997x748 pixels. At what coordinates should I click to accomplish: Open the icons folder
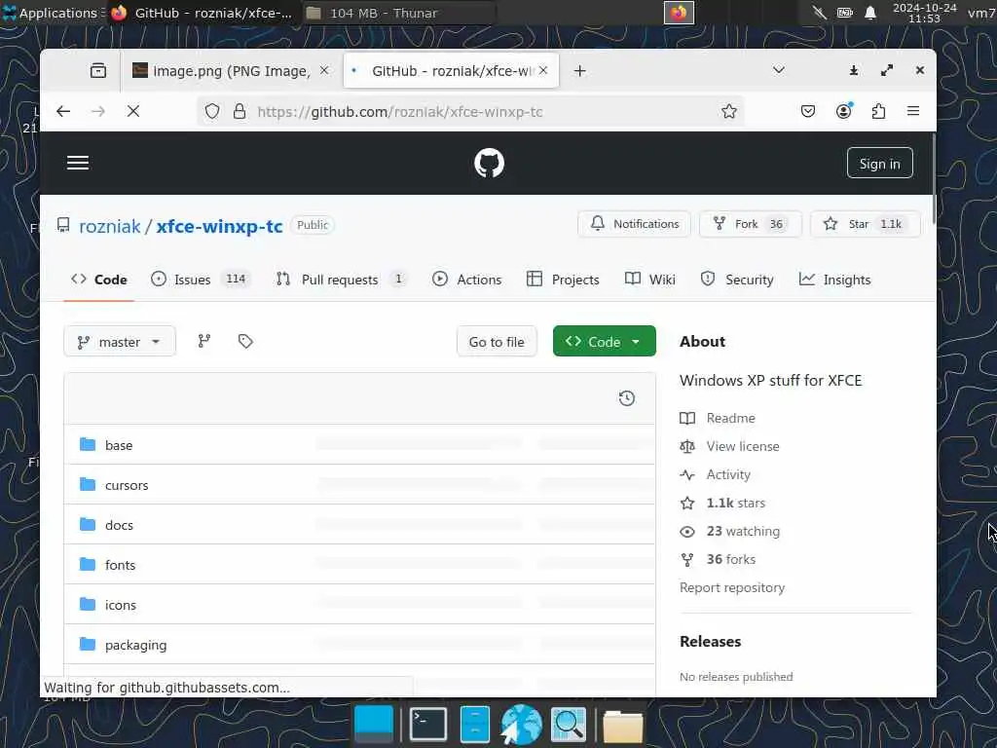(x=120, y=605)
